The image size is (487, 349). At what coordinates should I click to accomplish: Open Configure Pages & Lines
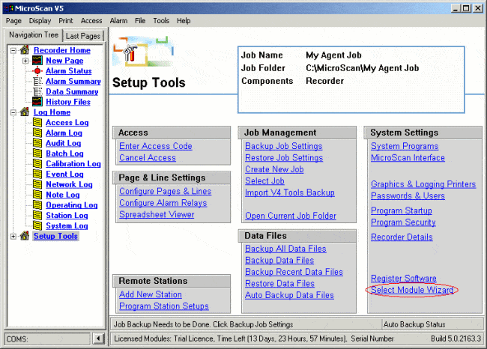(x=166, y=191)
